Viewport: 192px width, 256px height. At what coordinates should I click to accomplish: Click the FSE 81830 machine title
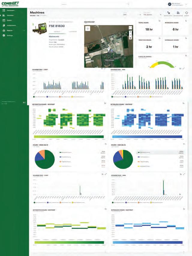click(57, 26)
